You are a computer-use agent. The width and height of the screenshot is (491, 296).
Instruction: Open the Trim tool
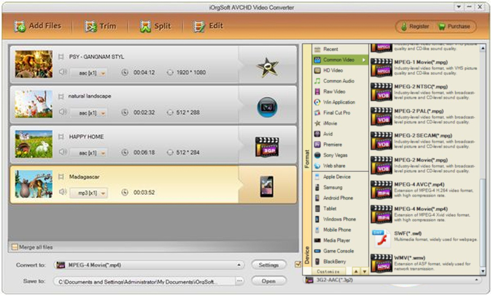[100, 26]
